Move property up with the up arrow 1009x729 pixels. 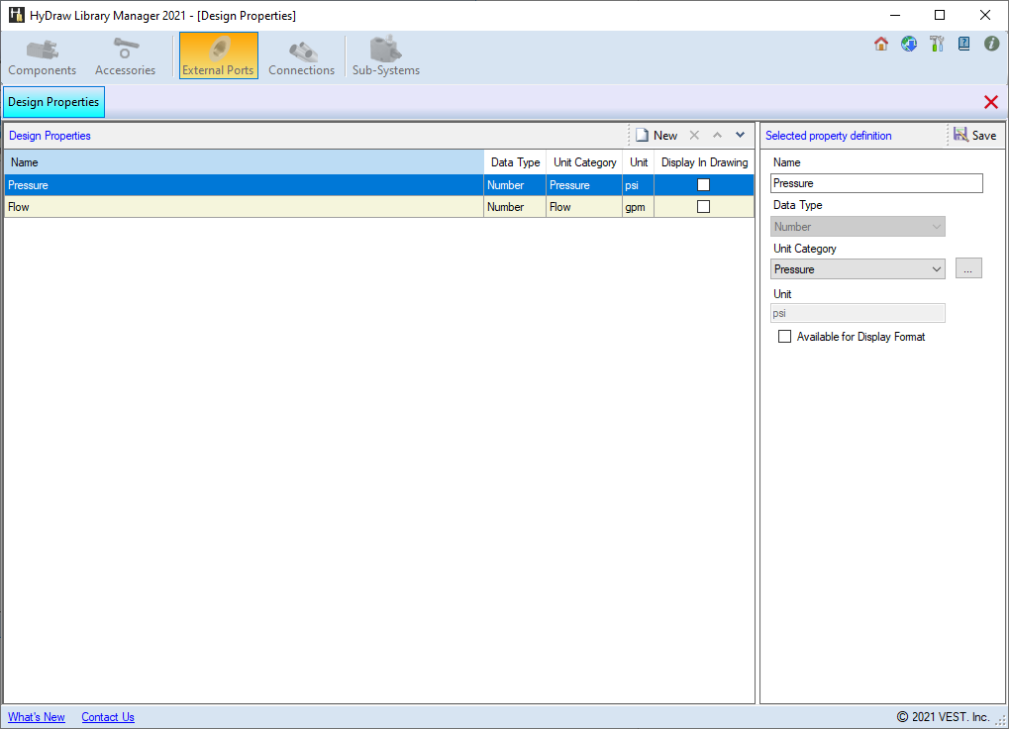coord(718,135)
